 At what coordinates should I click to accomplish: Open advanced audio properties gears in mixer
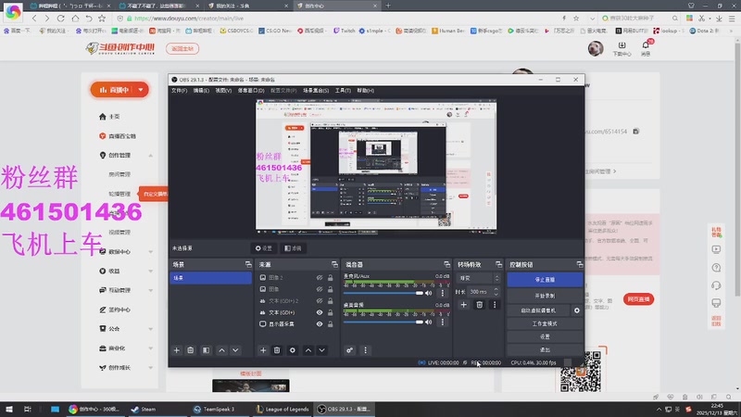pyautogui.click(x=350, y=350)
